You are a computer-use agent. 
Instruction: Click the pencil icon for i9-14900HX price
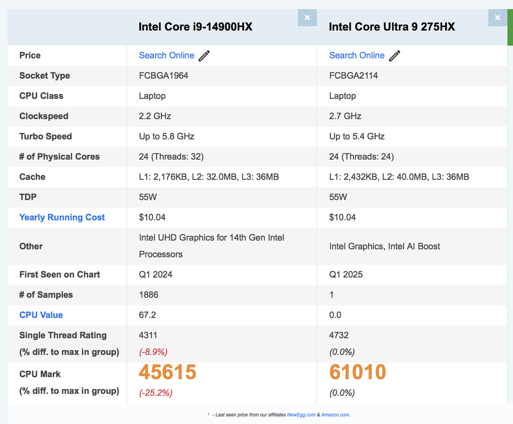click(204, 56)
